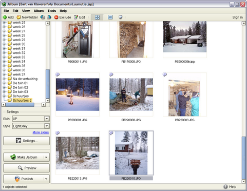Screen dimensions: 247x191
Task: Click comment bubble on PB220008.JPG
Action: (111, 74)
